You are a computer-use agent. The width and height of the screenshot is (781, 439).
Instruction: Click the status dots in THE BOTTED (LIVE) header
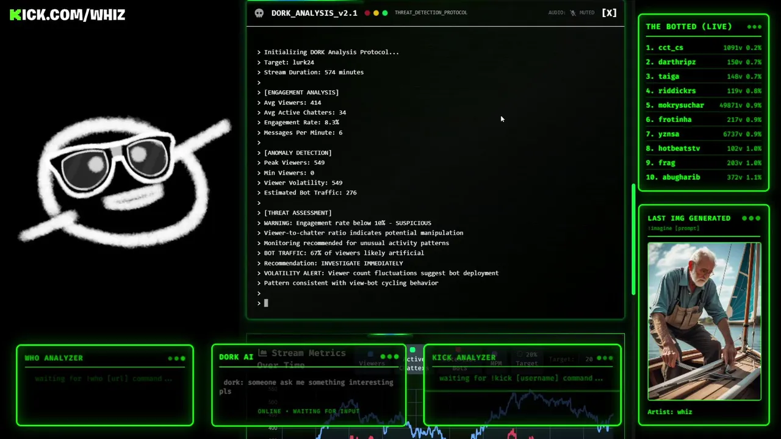pos(754,27)
